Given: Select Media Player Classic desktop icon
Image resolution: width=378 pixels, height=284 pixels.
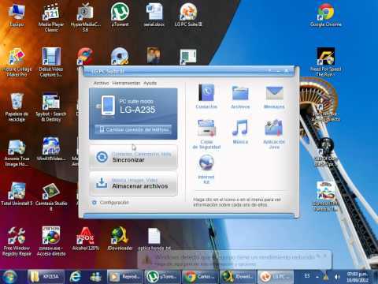Looking at the screenshot, I should coord(51,17).
